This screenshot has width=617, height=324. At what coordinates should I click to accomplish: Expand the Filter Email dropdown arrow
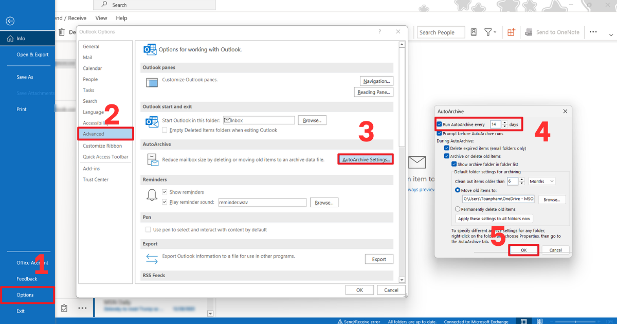495,32
